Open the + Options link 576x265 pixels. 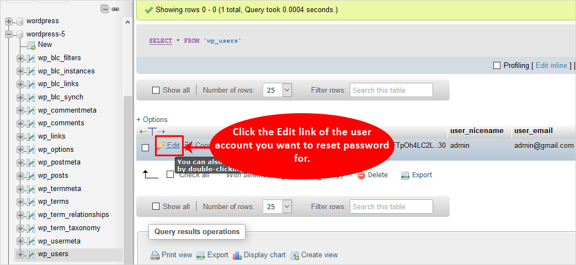click(152, 120)
